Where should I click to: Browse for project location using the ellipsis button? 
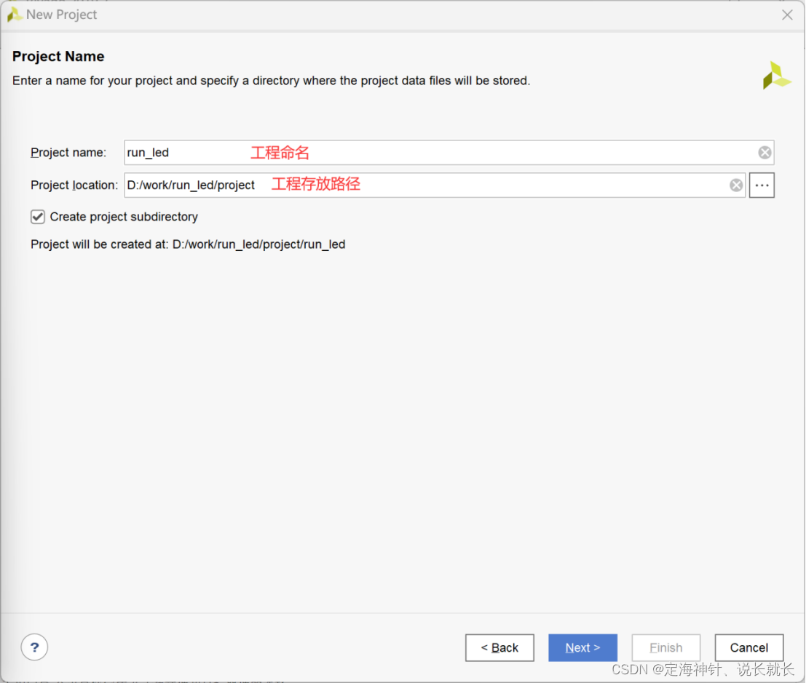tap(762, 185)
